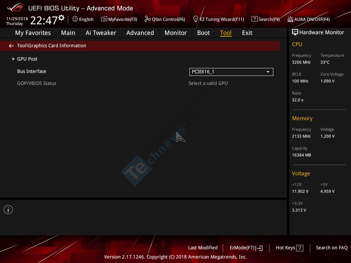This screenshot has width=351, height=263.
Task: Click the AURA lighting icon
Action: click(290, 19)
